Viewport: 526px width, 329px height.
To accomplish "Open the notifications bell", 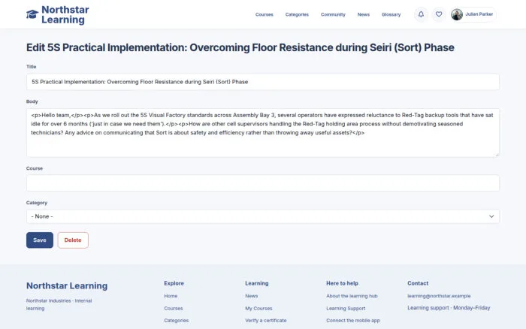I will click(421, 14).
